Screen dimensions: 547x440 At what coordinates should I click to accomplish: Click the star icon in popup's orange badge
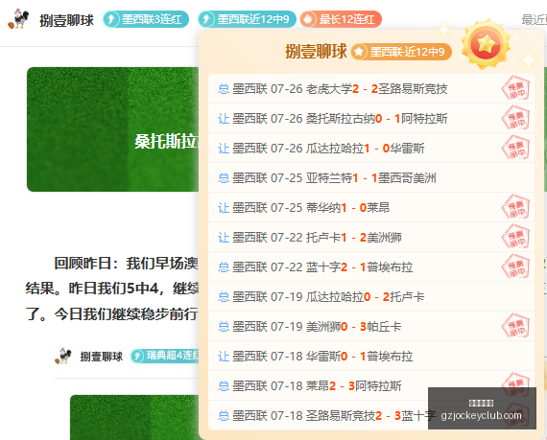point(359,52)
